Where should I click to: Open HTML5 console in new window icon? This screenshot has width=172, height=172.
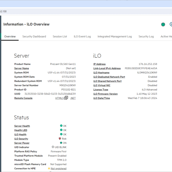tap(66, 98)
